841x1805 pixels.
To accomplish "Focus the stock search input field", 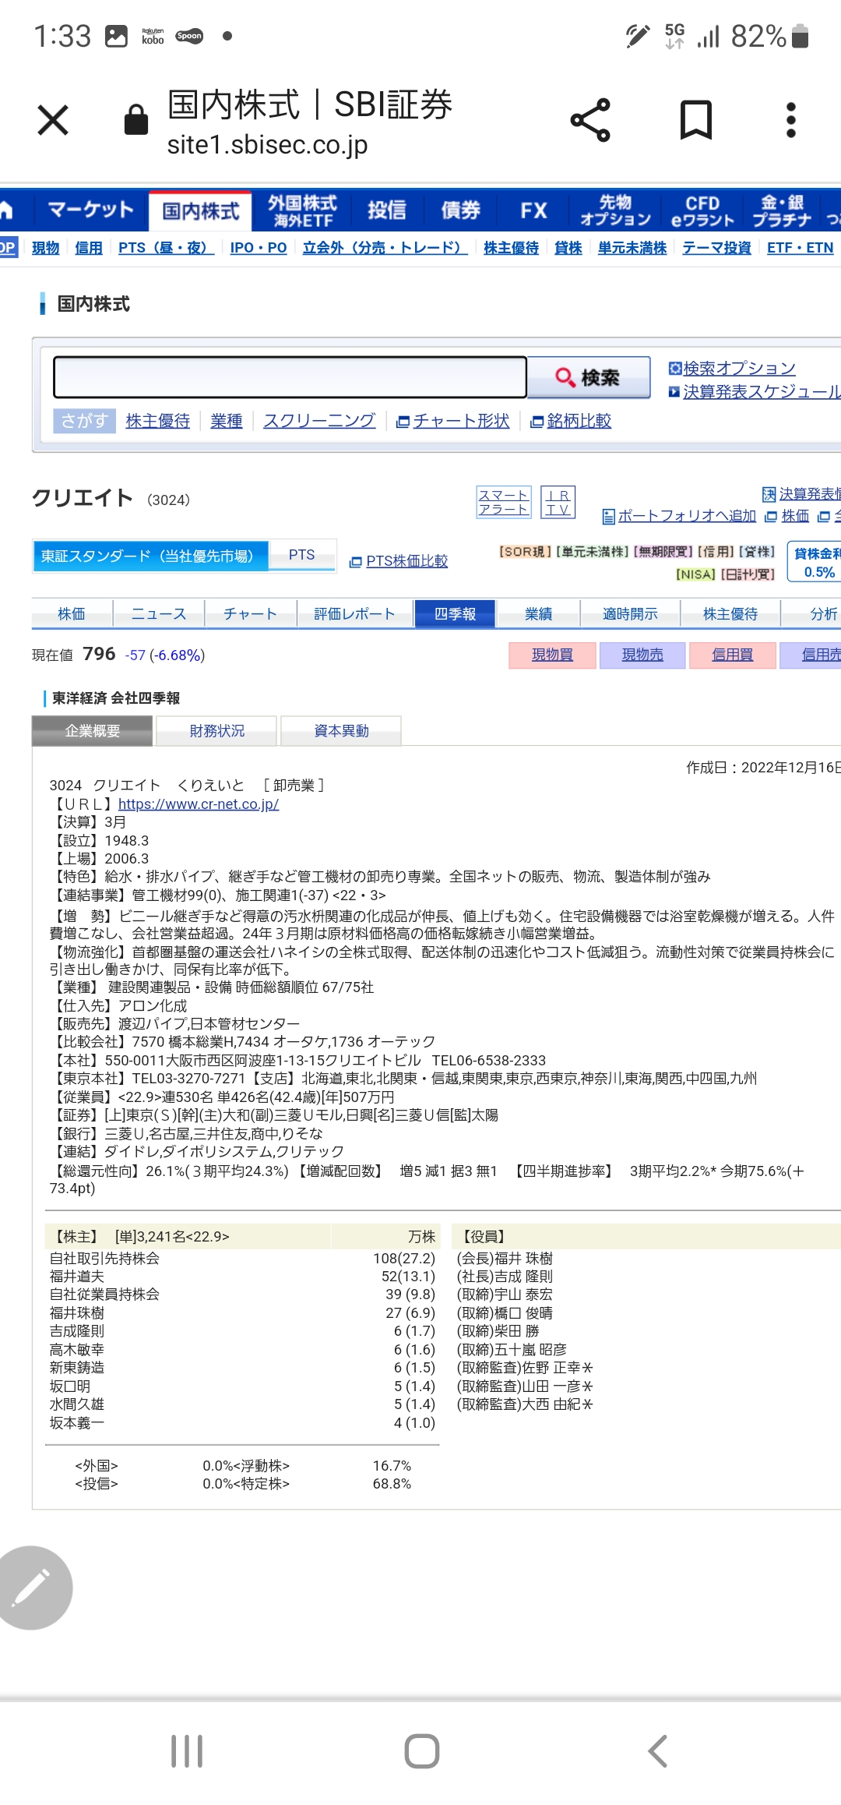I will [x=290, y=377].
